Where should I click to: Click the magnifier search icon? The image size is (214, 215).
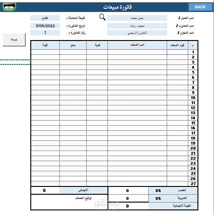(102, 17)
